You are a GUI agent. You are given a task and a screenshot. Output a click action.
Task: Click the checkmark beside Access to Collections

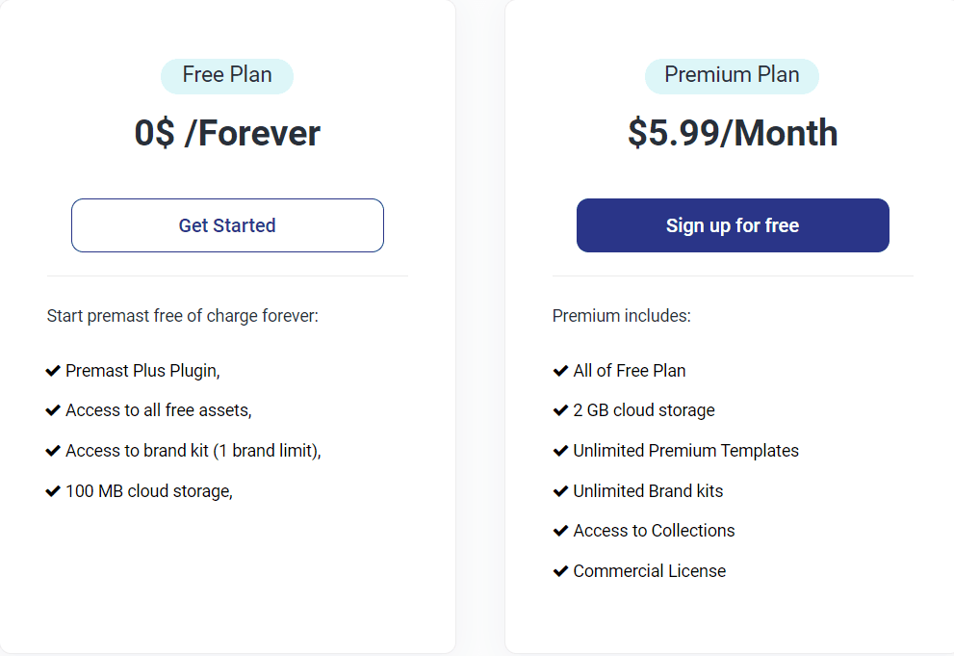(x=559, y=530)
